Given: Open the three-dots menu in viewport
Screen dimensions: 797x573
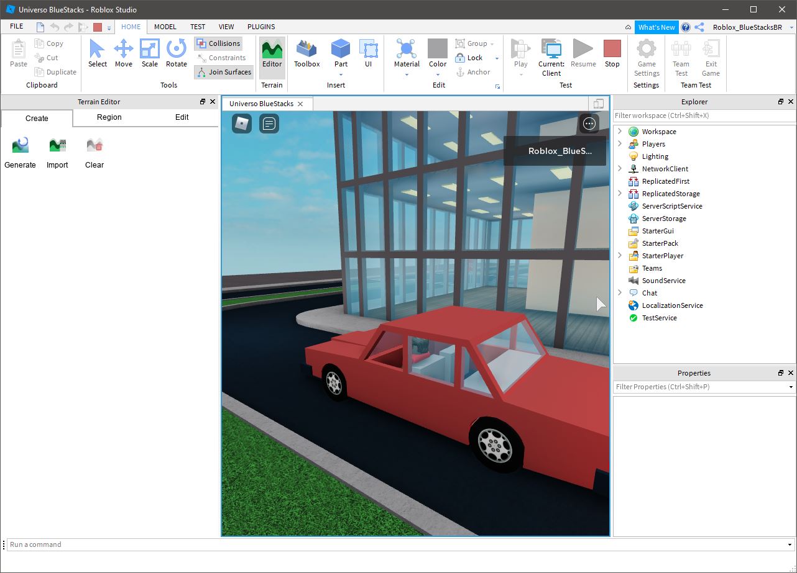Looking at the screenshot, I should [x=589, y=124].
